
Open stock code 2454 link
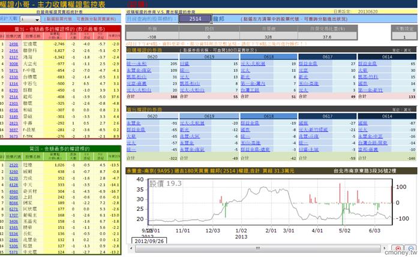tap(14, 50)
